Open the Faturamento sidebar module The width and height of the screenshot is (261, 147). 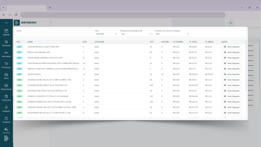6,87
